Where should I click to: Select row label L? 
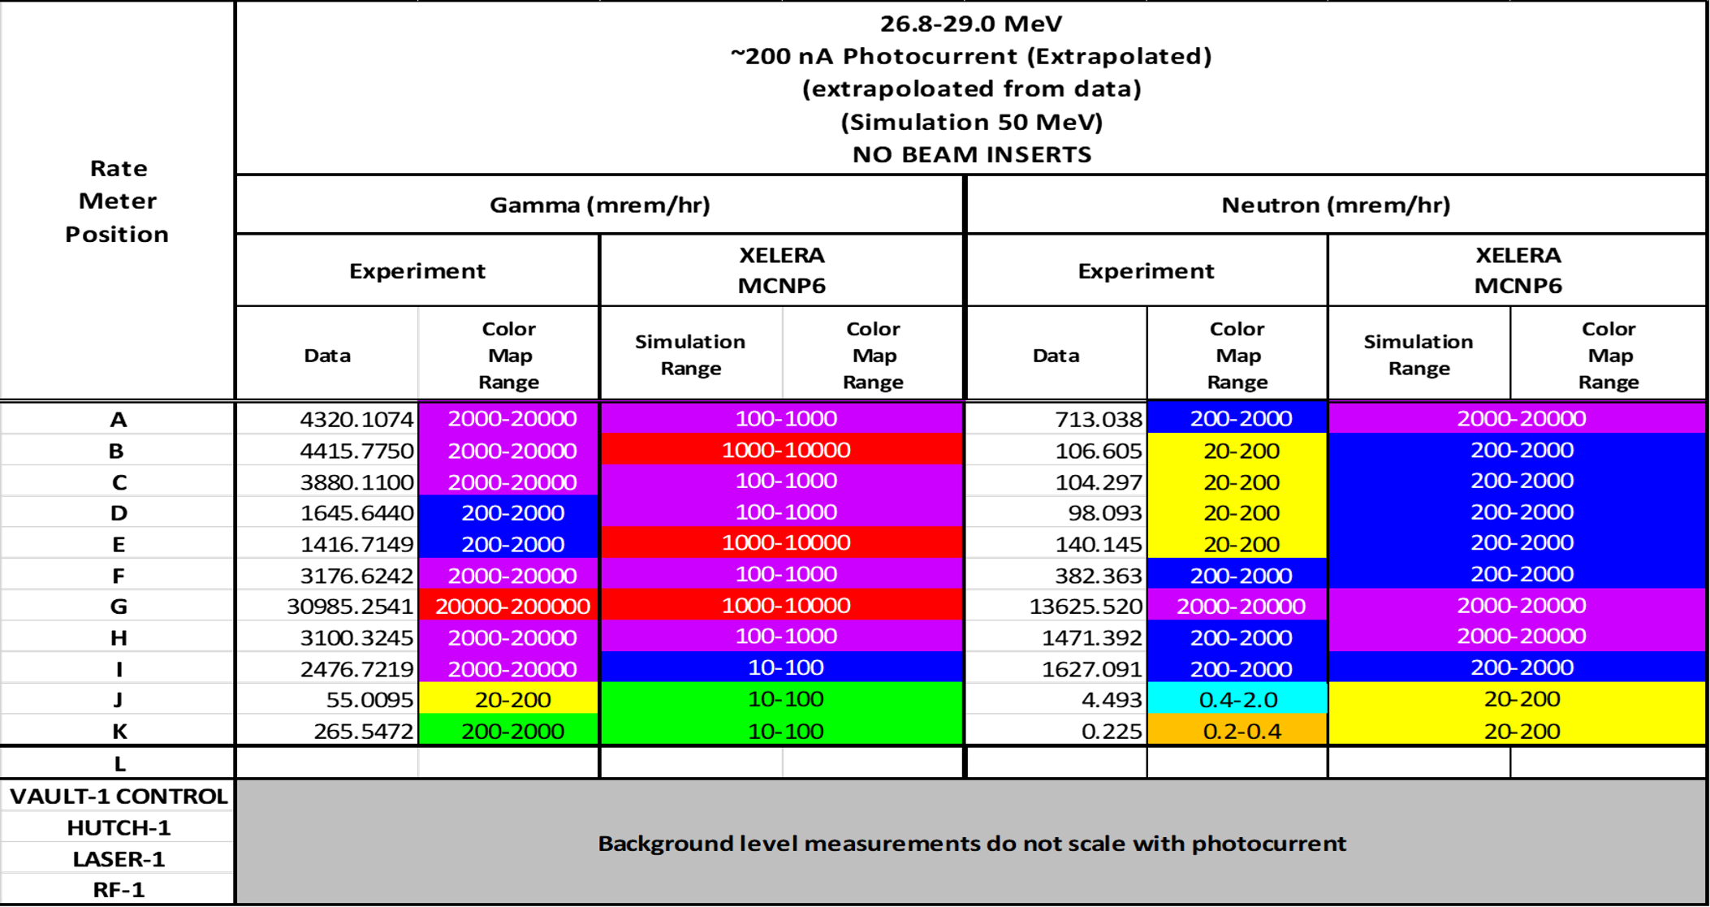pyautogui.click(x=118, y=763)
